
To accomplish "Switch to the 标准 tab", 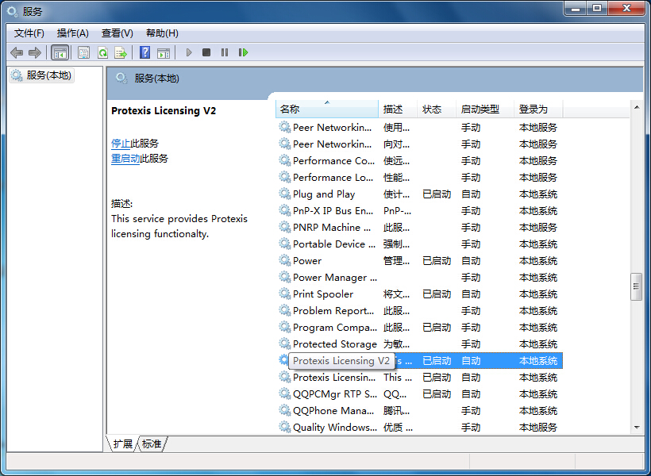I will pos(152,444).
